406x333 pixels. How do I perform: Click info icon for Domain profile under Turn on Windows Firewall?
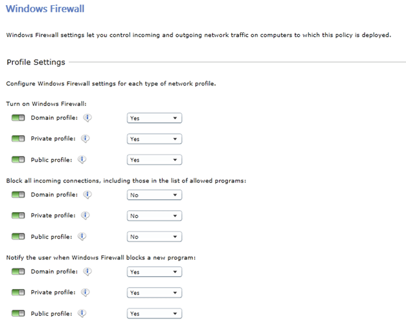click(87, 118)
